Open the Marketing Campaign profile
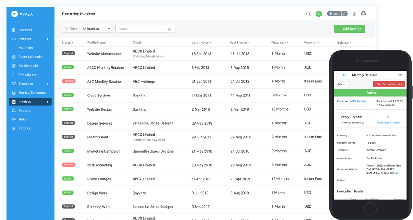 (104, 151)
